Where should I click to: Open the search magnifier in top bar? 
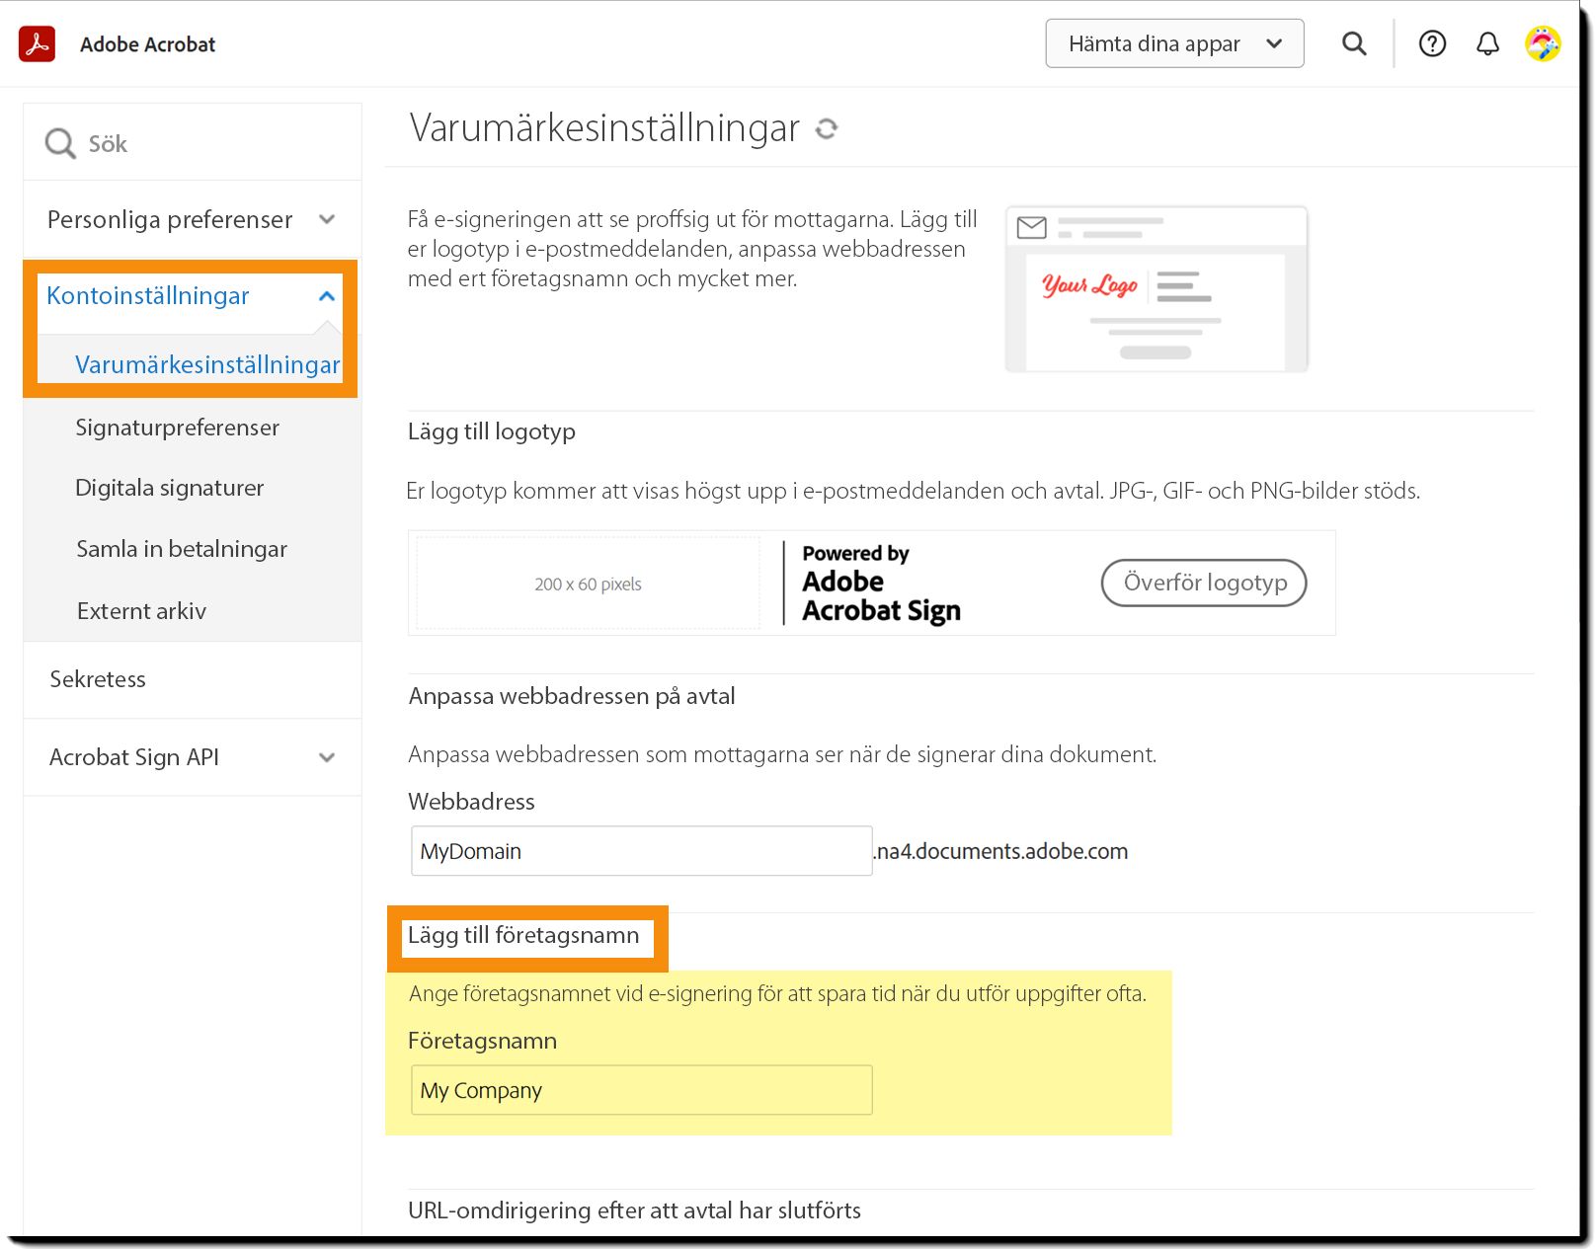(1354, 43)
